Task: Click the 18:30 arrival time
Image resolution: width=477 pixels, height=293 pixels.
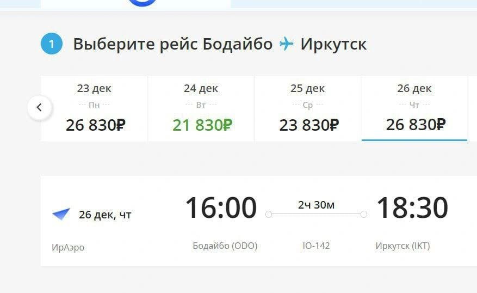Action: point(412,208)
